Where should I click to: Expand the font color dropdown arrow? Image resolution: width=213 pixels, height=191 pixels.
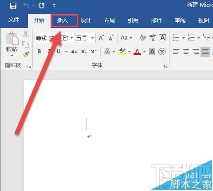(144, 52)
